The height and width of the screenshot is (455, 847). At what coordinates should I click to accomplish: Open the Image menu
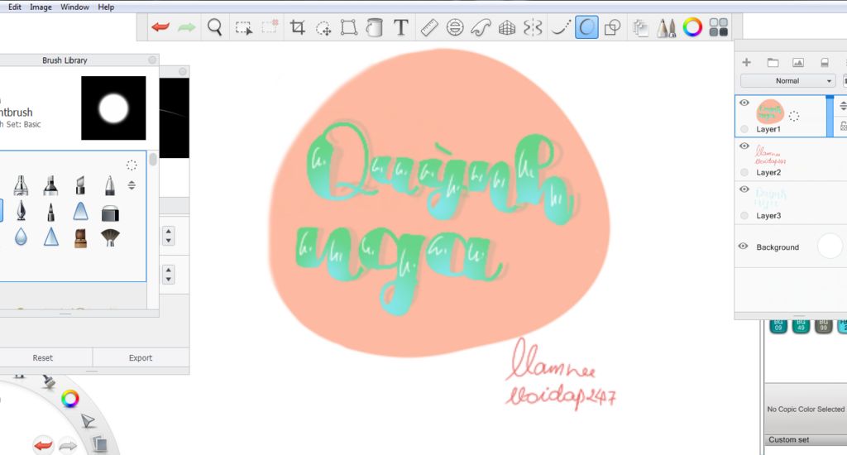click(x=41, y=7)
